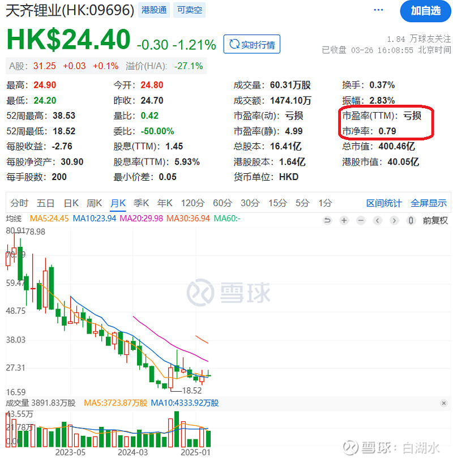
Task: Select the 1分 chart tab
Action: point(325,203)
